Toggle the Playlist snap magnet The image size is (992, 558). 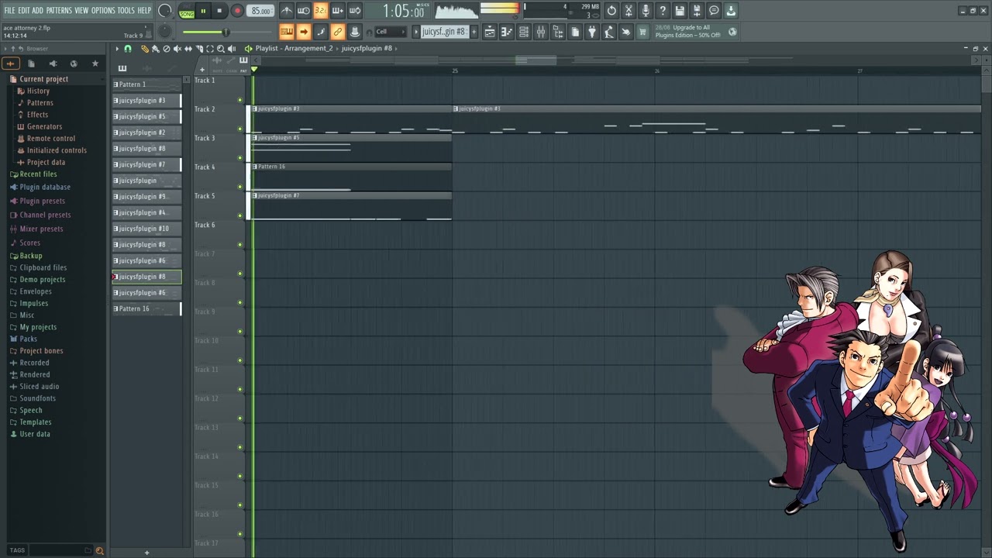coord(128,49)
